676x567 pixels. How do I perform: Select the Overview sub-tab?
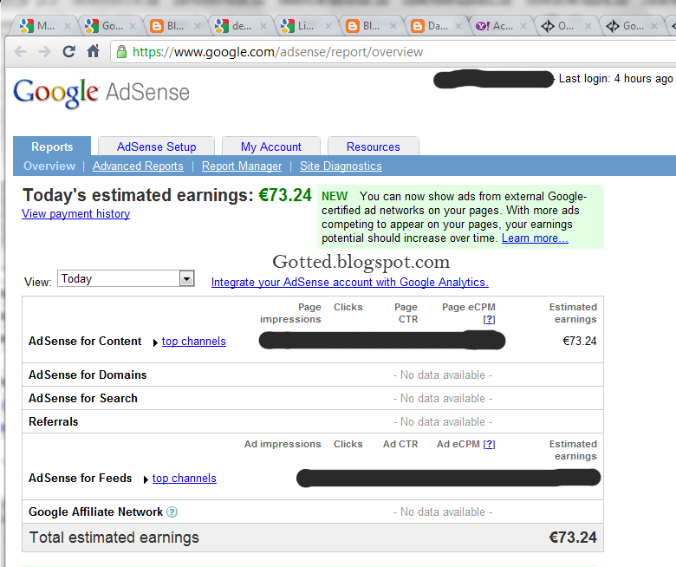pyautogui.click(x=49, y=166)
